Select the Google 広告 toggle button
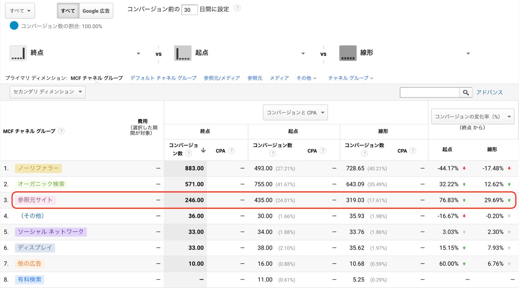Screen dimensions: 519x288 tap(96, 11)
